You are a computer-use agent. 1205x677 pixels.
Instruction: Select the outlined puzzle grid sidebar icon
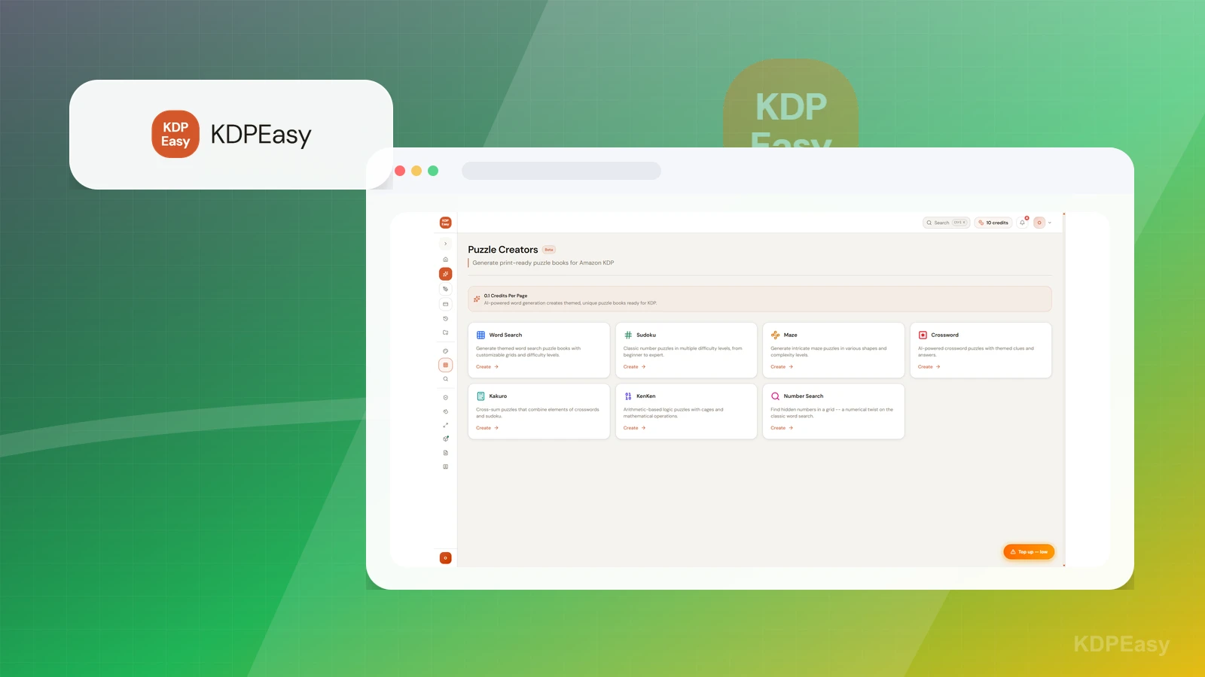[445, 365]
